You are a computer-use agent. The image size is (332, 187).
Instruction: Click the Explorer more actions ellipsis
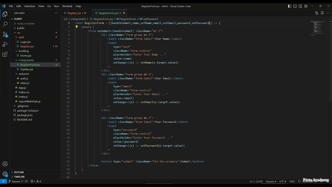point(56,13)
